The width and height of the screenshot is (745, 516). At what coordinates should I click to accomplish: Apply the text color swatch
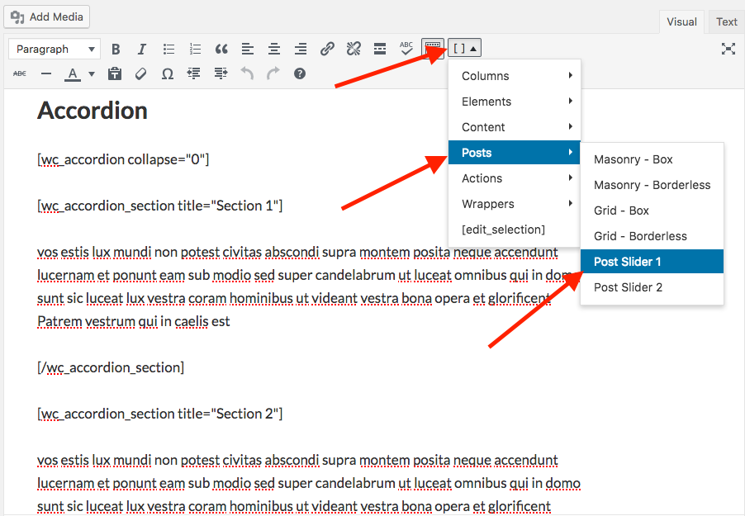tap(73, 73)
